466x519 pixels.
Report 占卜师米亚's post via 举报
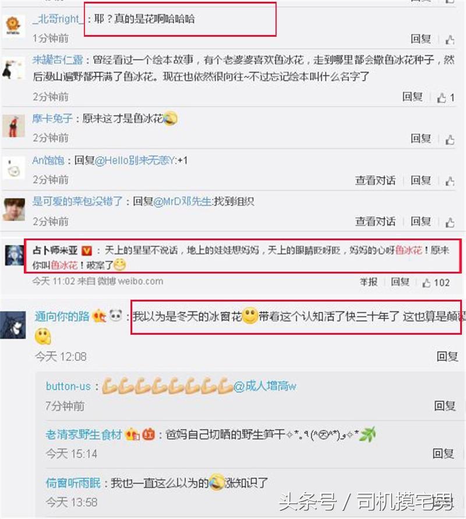(x=369, y=282)
